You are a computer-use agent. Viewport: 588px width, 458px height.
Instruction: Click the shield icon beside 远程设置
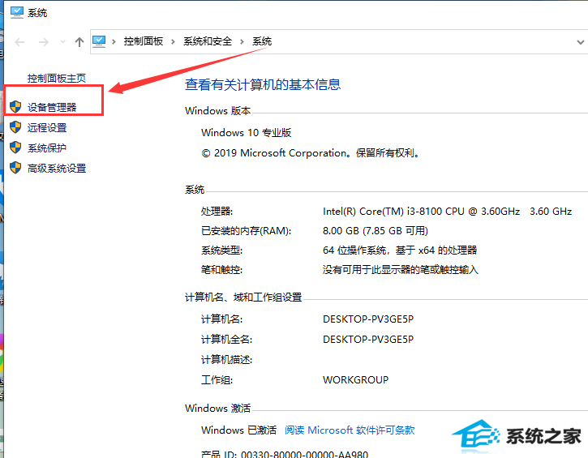click(15, 127)
